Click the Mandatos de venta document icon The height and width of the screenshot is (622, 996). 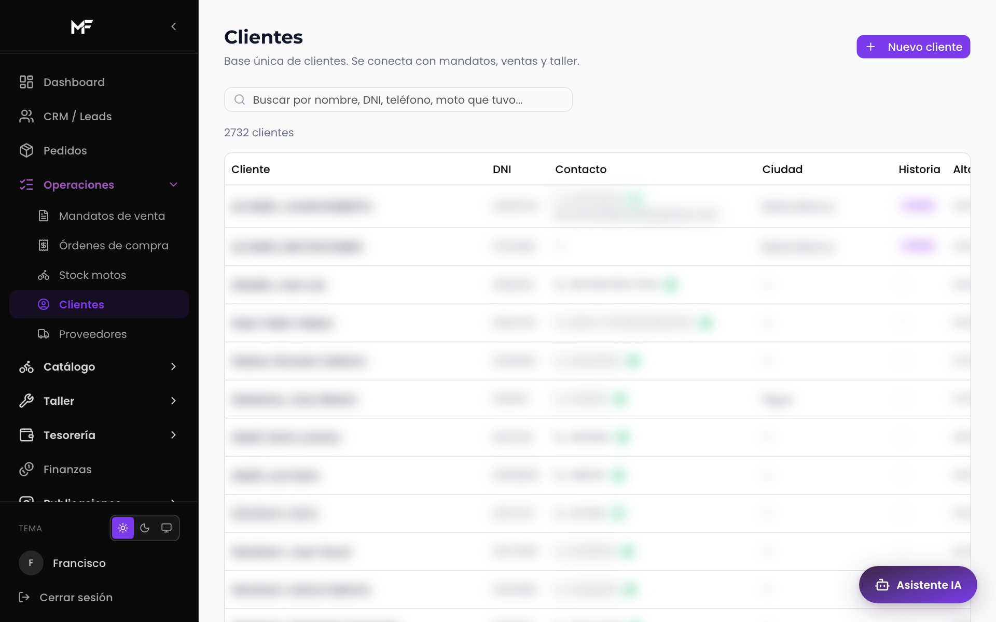44,216
